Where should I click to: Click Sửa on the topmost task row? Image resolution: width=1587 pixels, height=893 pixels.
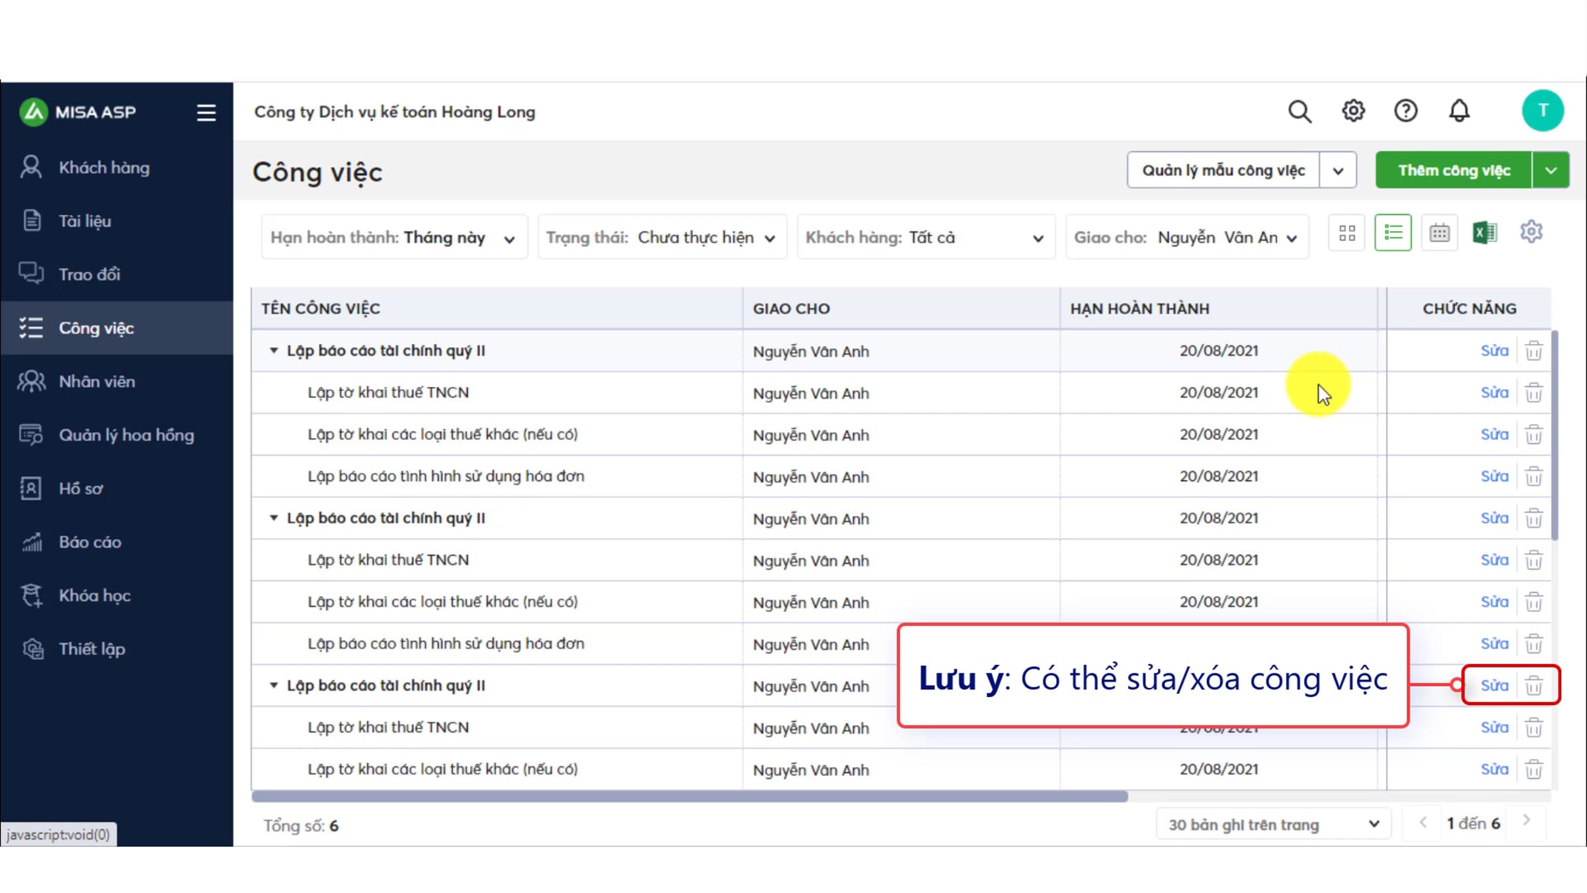pos(1494,351)
